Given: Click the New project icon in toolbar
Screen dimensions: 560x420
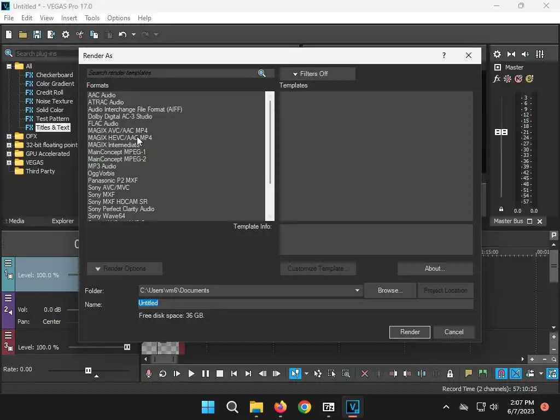Looking at the screenshot, I should (9, 34).
